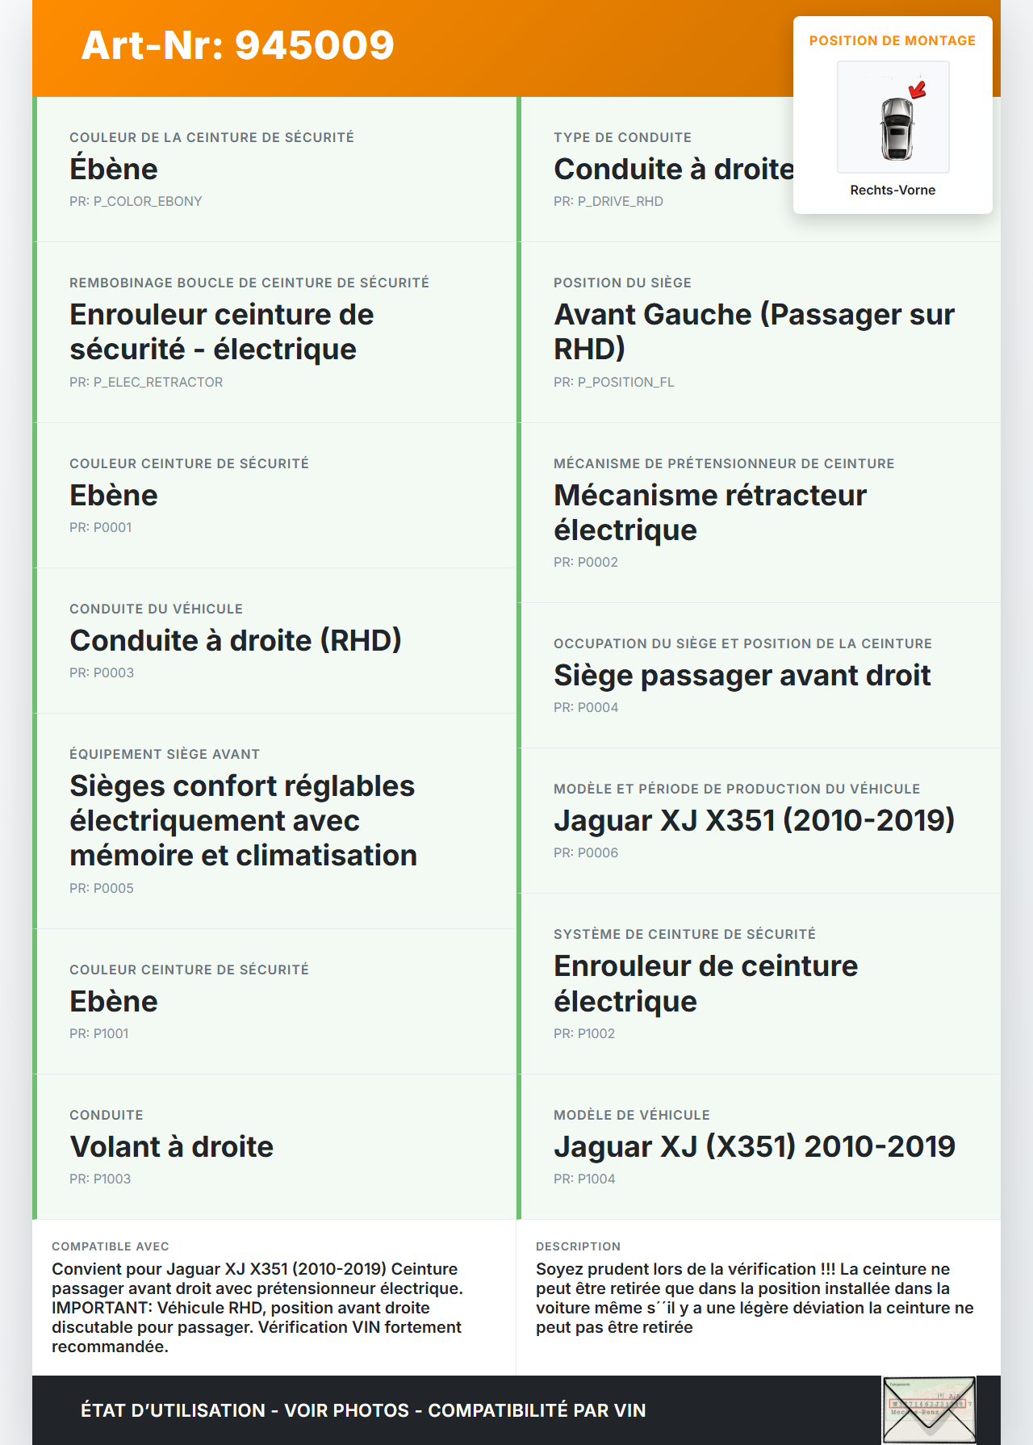The height and width of the screenshot is (1445, 1033).
Task: Click the "État d'utilisation" footer banner text
Action: click(x=363, y=1410)
